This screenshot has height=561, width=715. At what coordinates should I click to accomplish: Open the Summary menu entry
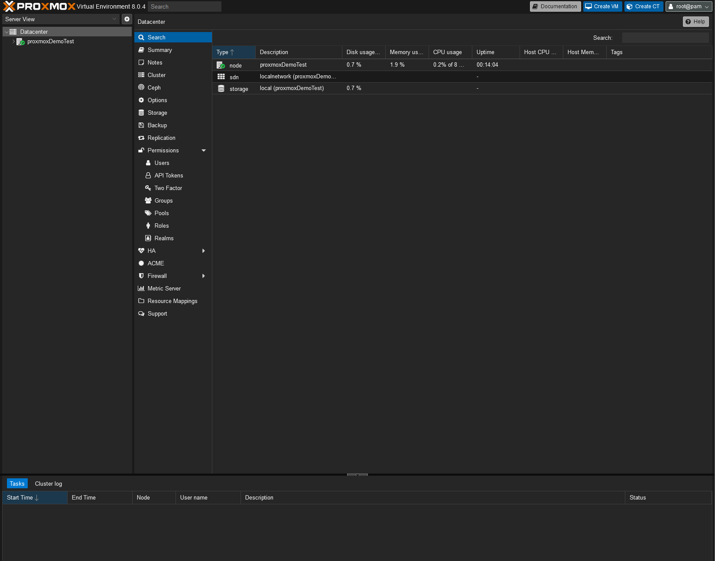(173, 50)
